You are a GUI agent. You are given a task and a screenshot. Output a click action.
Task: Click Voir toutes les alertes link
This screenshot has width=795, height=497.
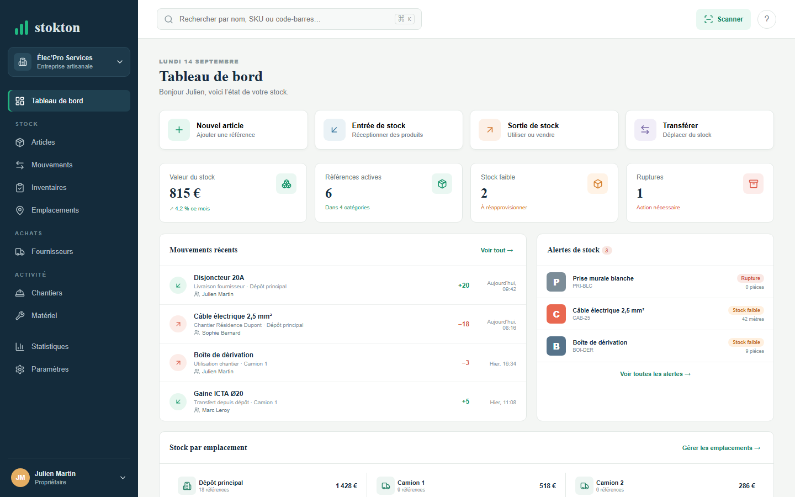pyautogui.click(x=655, y=374)
